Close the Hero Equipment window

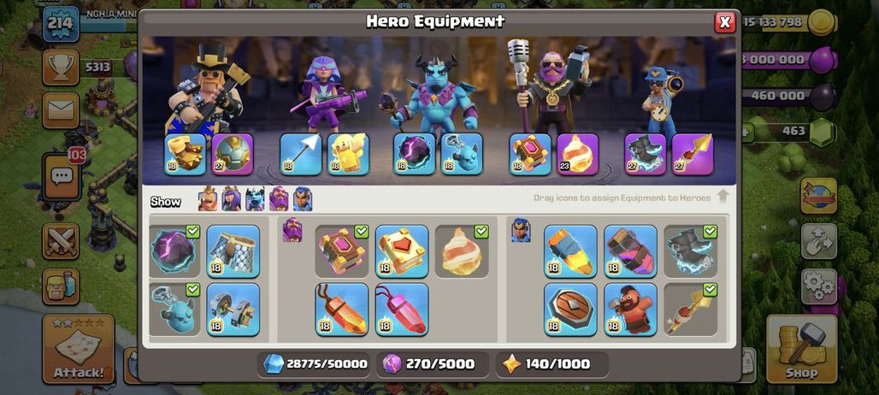pyautogui.click(x=725, y=22)
